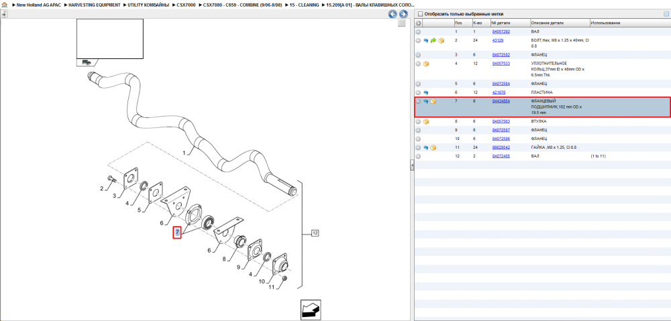Open the UTILITY КОМБАЙНЫ breadcrumb
The width and height of the screenshot is (671, 321).
tap(150, 5)
